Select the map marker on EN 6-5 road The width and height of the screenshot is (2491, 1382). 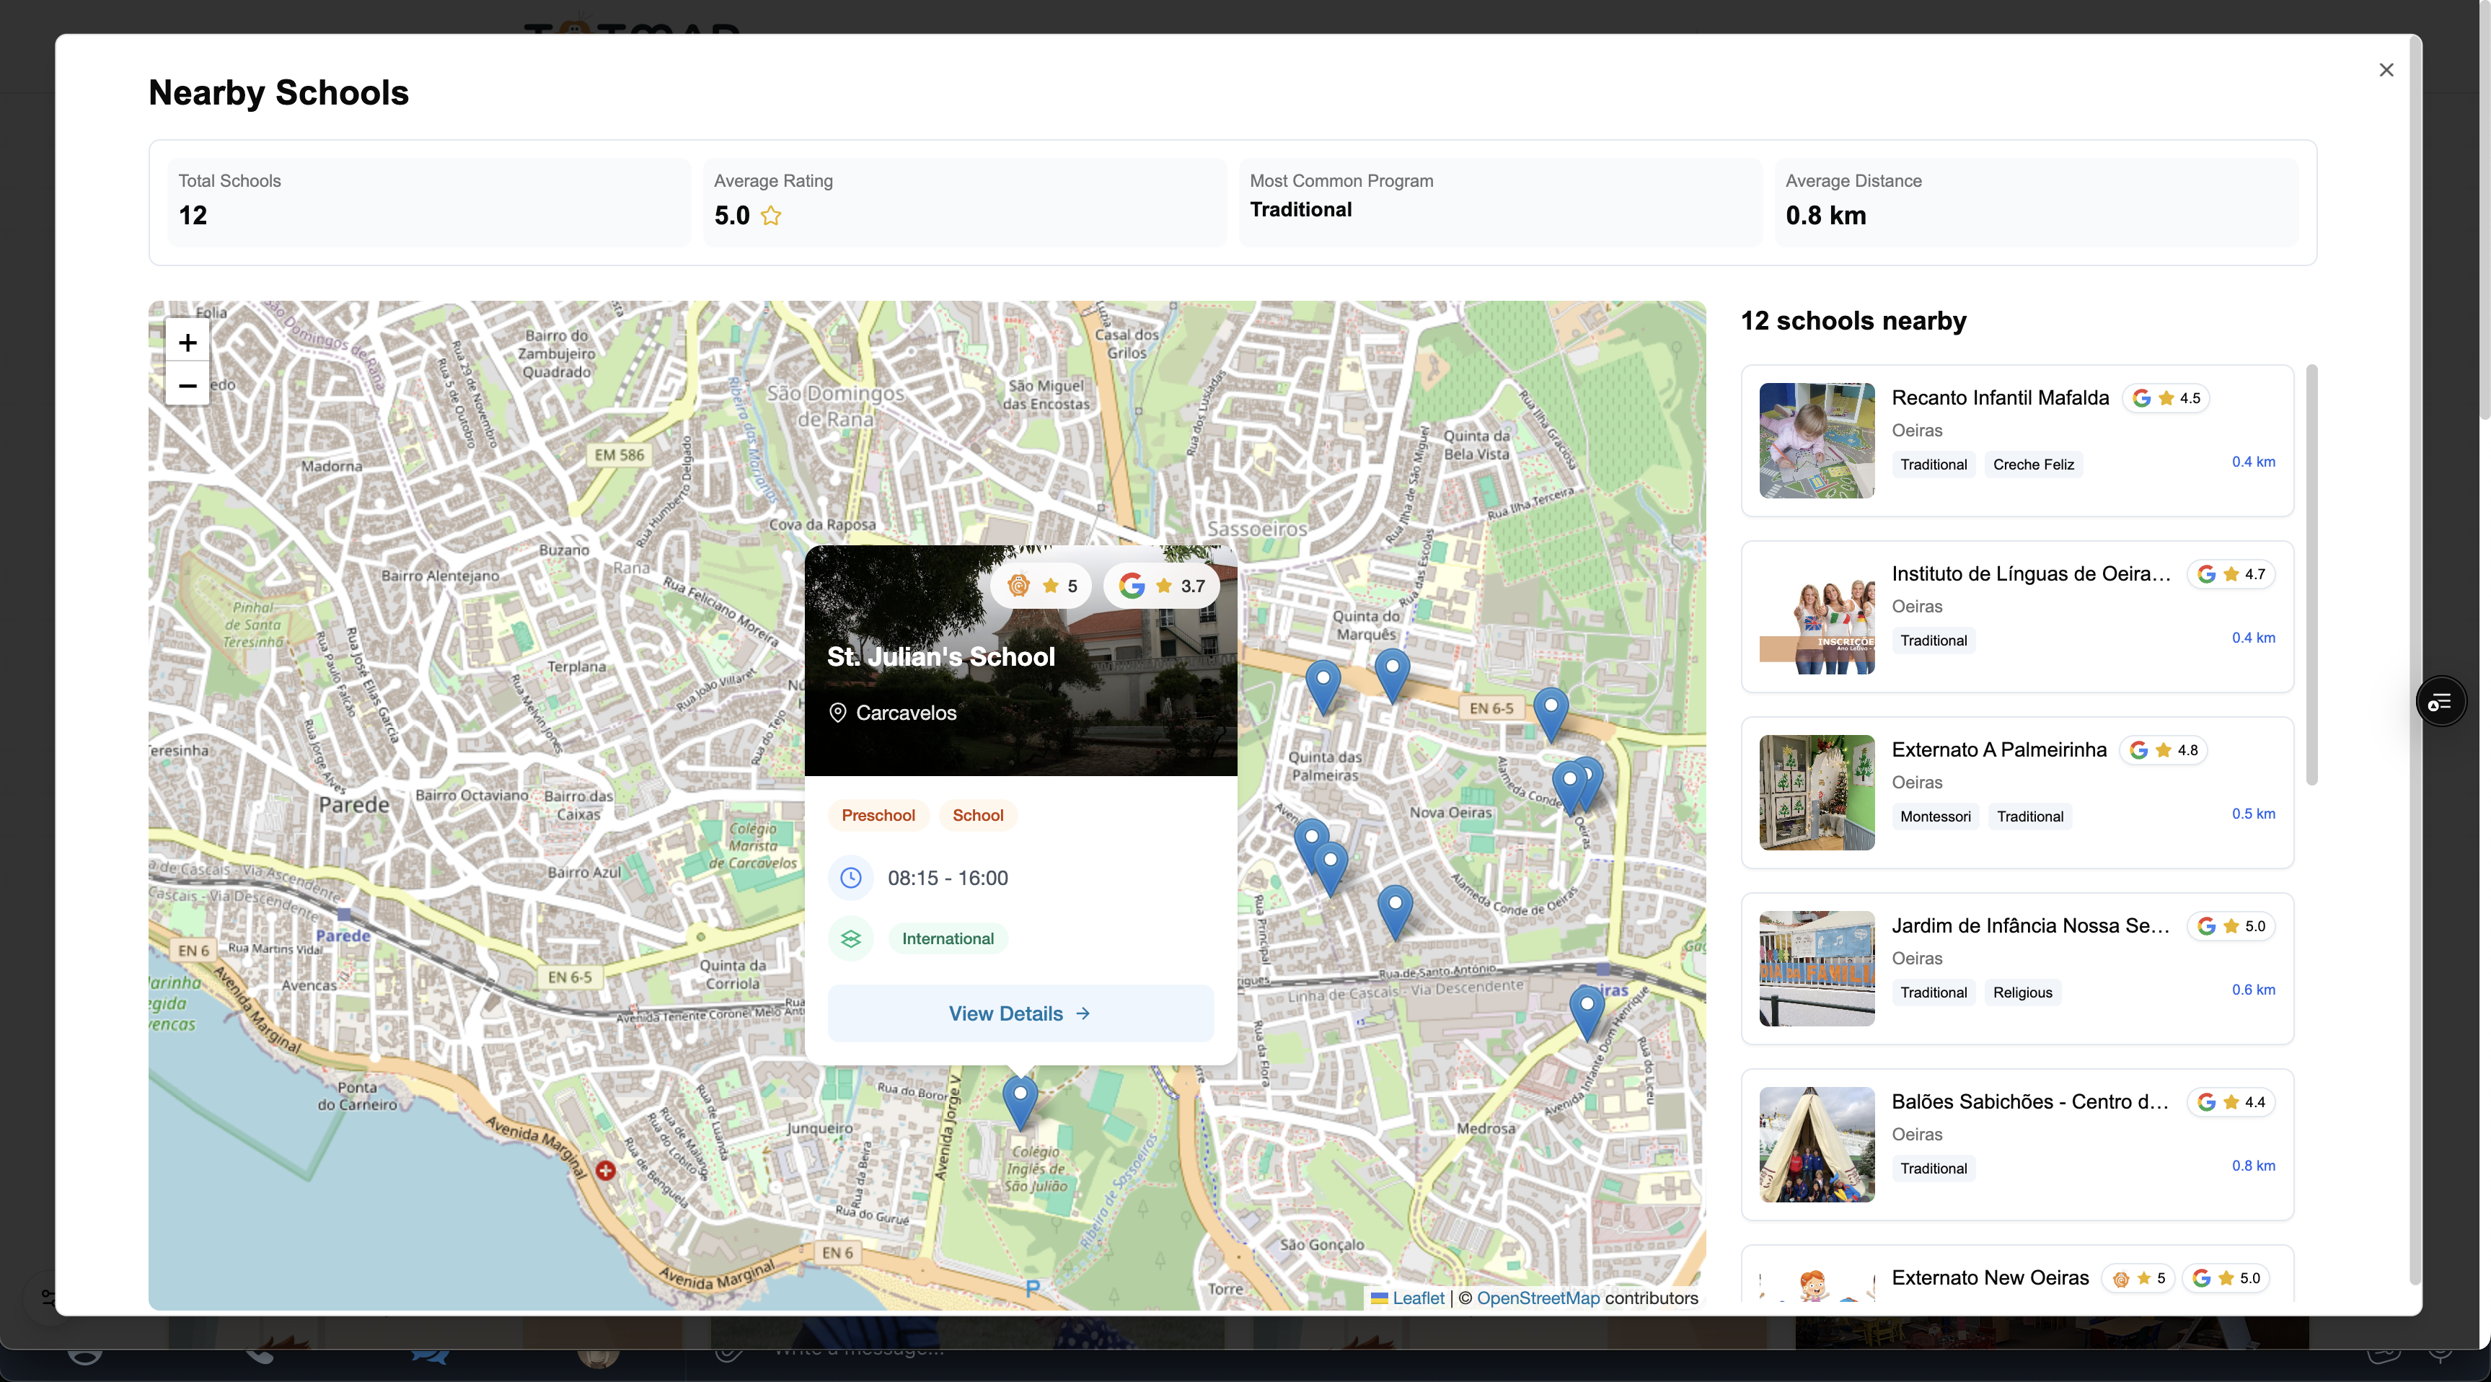tap(1550, 714)
